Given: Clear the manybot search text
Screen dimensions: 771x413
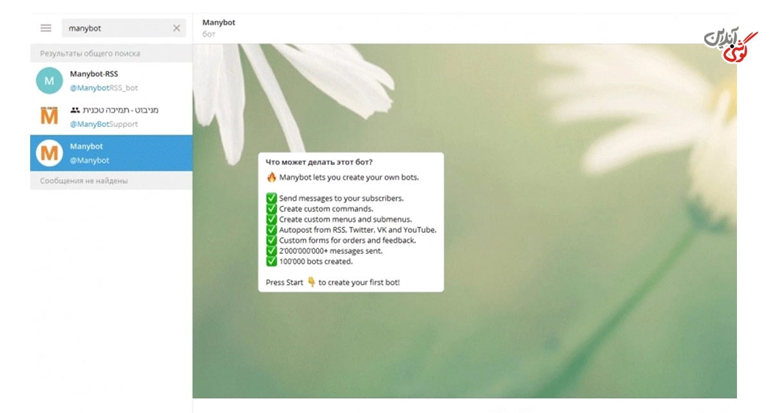Looking at the screenshot, I should (177, 28).
